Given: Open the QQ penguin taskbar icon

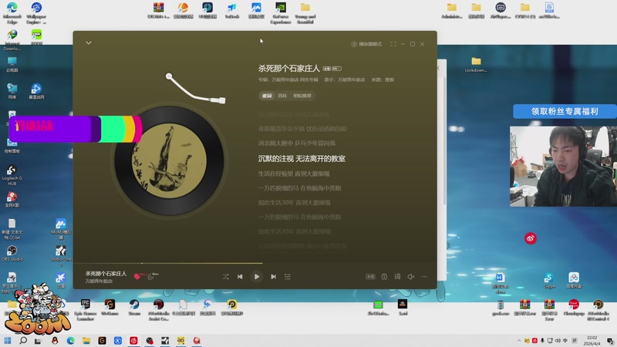Looking at the screenshot, I should 55,340.
